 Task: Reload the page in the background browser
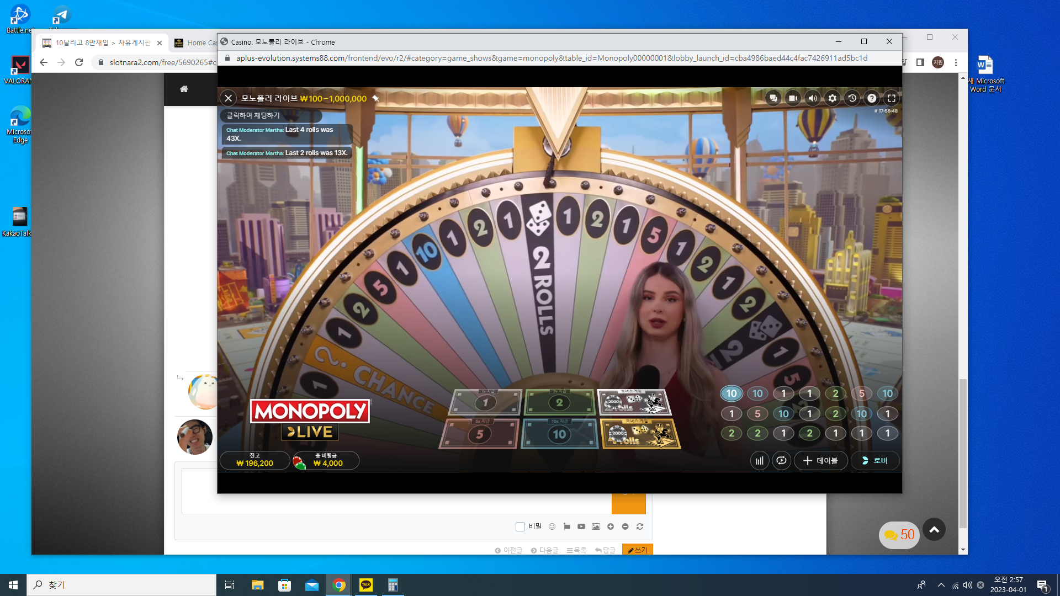click(x=79, y=62)
